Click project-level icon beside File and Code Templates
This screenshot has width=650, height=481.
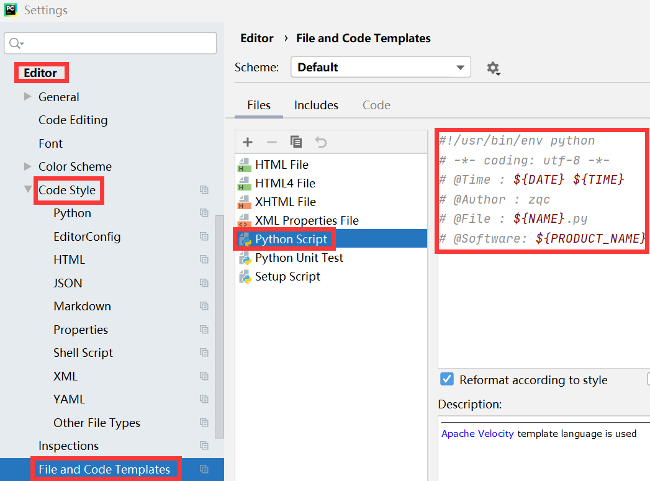click(x=204, y=469)
